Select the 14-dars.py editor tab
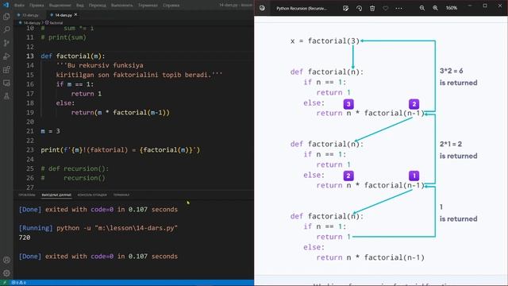 pyautogui.click(x=63, y=15)
